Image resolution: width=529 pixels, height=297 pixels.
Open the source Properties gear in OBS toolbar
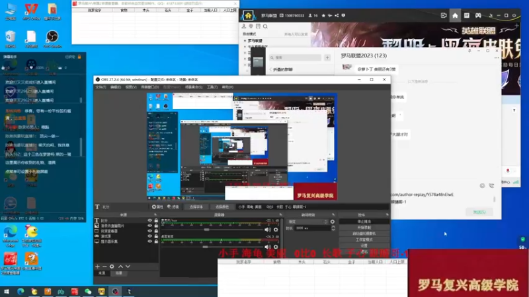pyautogui.click(x=157, y=207)
